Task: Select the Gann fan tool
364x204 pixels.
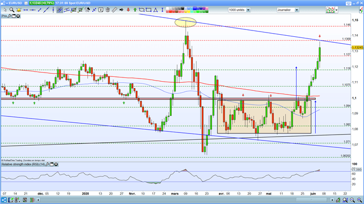Action: tap(87, 10)
